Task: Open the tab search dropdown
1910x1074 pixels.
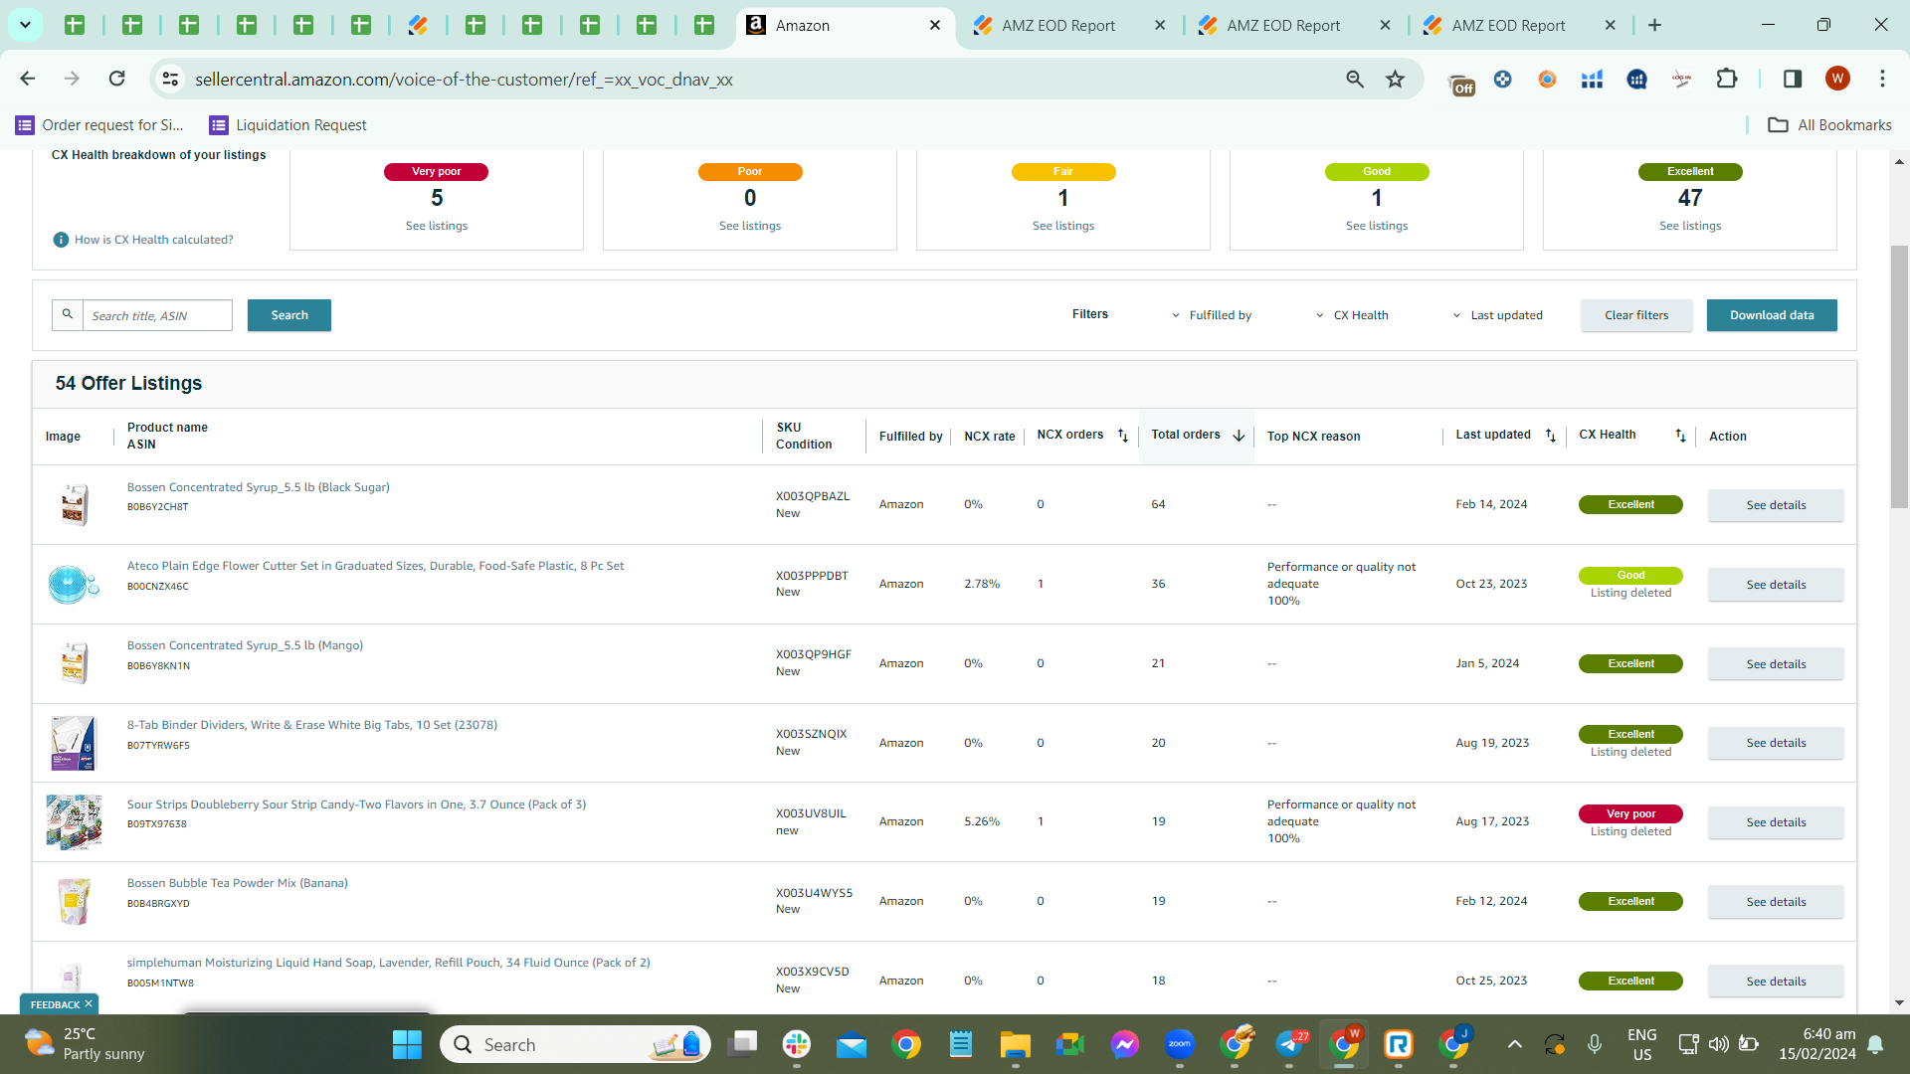Action: click(x=25, y=25)
